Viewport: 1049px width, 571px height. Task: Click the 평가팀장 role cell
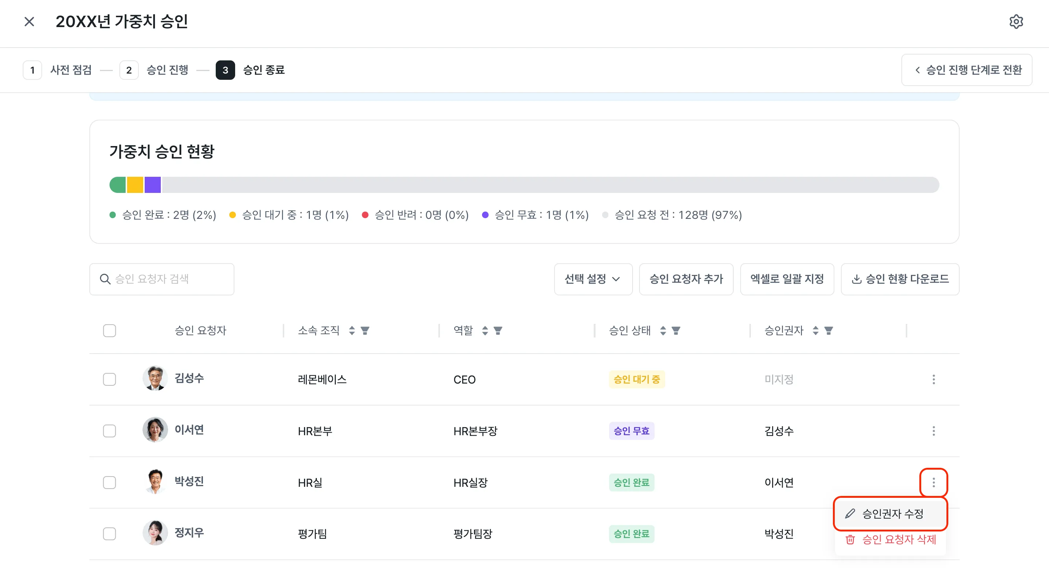(x=473, y=534)
